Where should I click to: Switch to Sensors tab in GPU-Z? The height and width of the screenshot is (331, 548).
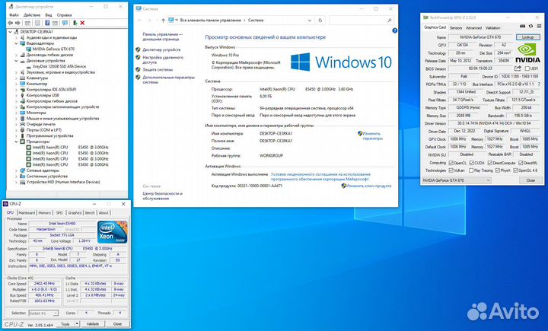(x=456, y=27)
